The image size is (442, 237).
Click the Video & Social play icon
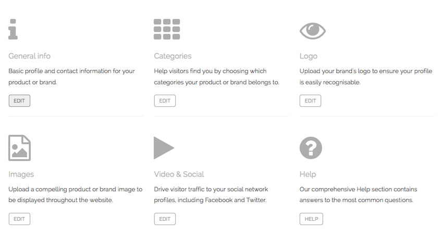point(164,148)
